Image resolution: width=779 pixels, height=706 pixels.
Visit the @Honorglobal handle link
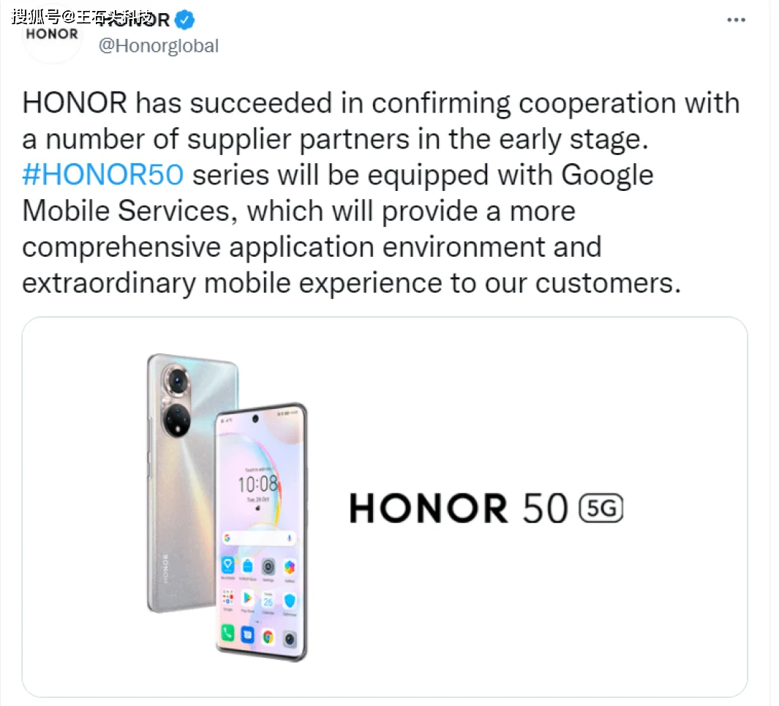pyautogui.click(x=158, y=45)
